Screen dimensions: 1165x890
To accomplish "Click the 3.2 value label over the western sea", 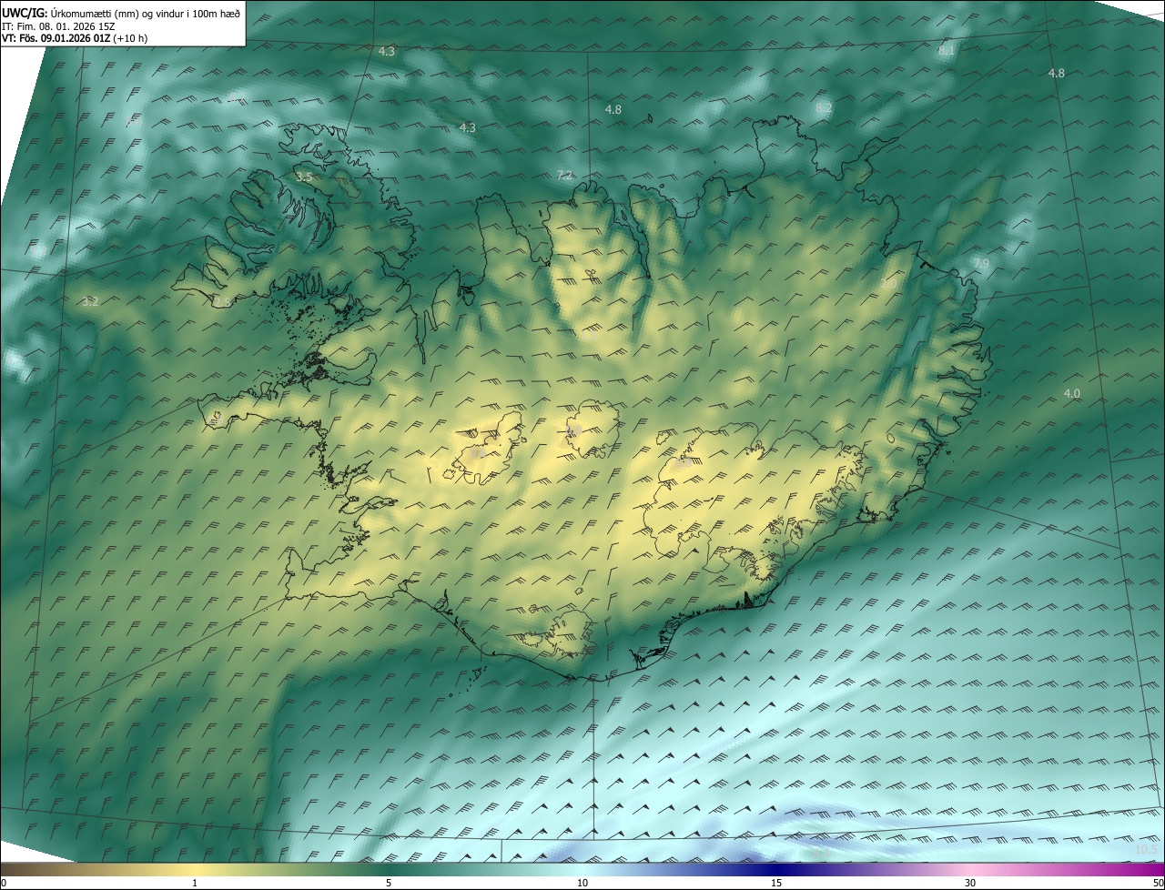I will (x=90, y=301).
